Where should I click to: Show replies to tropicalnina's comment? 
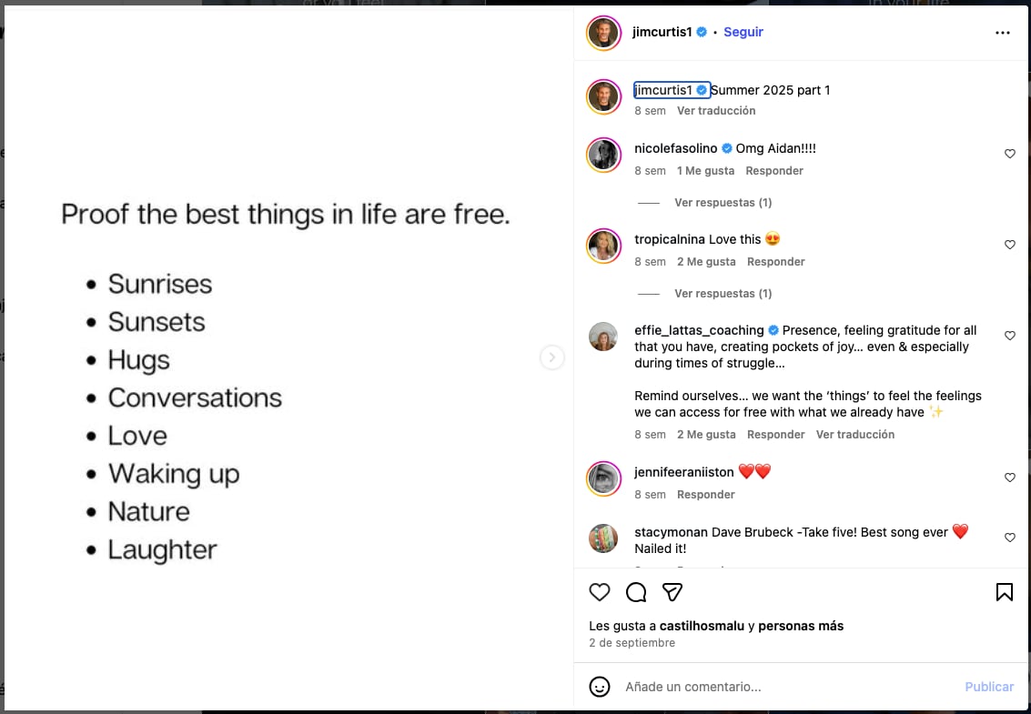(x=723, y=293)
